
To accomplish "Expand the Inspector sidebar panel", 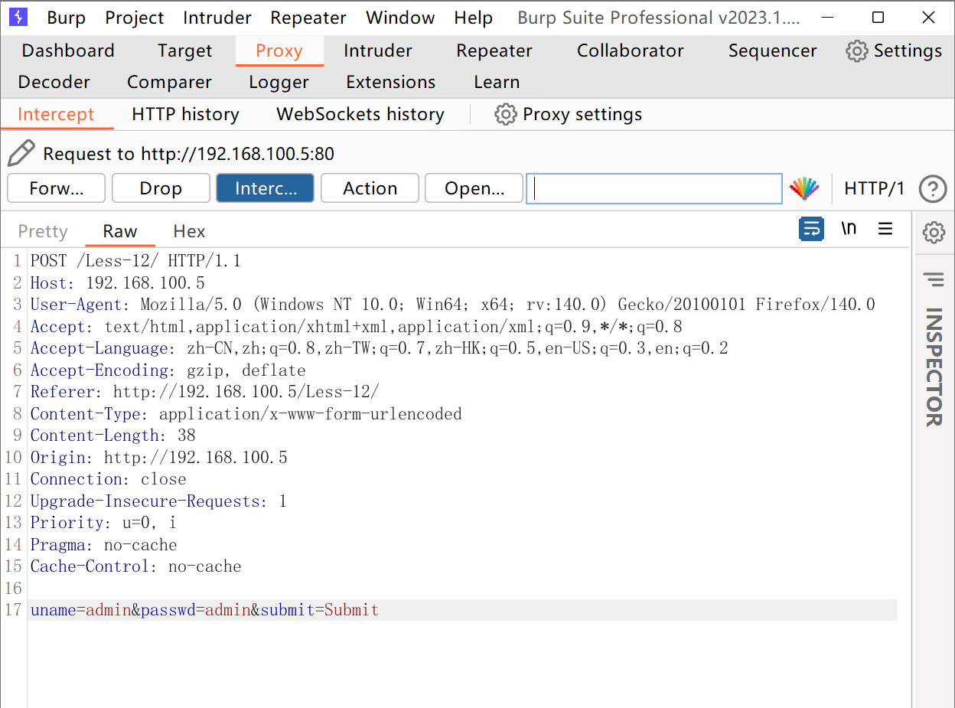I will (x=934, y=280).
